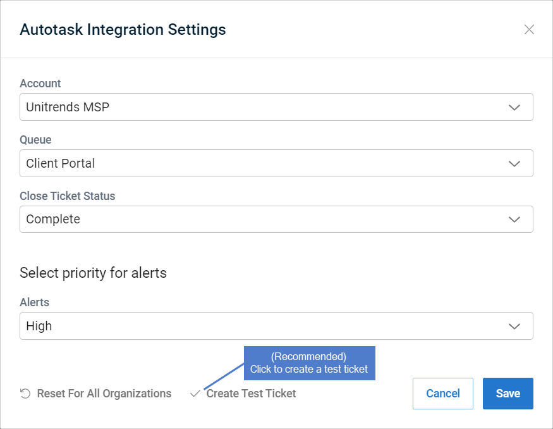Viewport: 553px width, 429px height.
Task: Click the Close Ticket Status label
Action: pos(68,196)
